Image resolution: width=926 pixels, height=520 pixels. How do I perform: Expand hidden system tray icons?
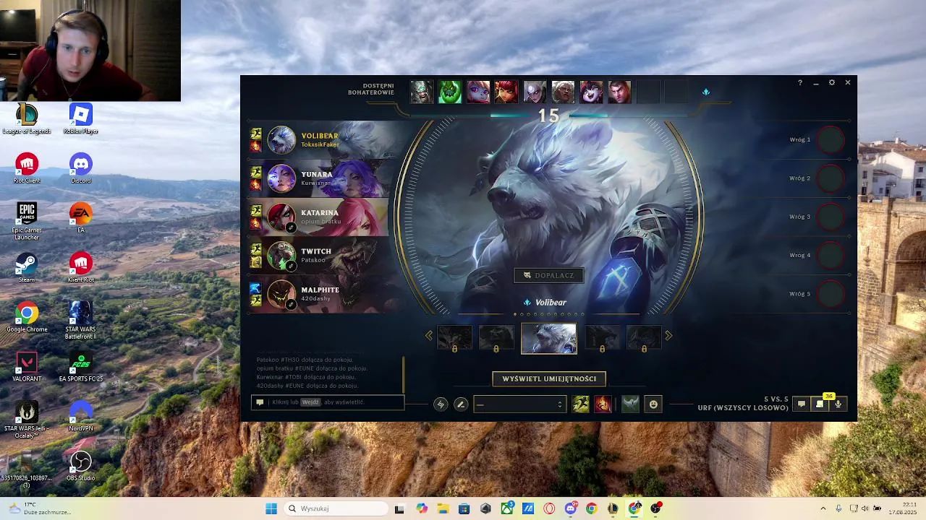coord(823,508)
